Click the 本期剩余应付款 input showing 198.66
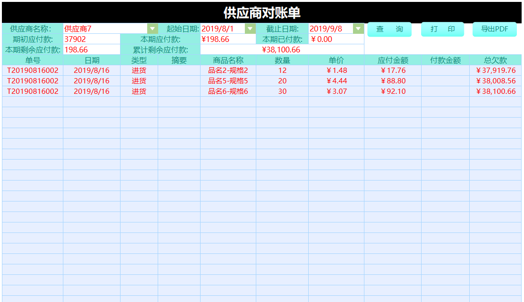The image size is (524, 302). pos(91,49)
